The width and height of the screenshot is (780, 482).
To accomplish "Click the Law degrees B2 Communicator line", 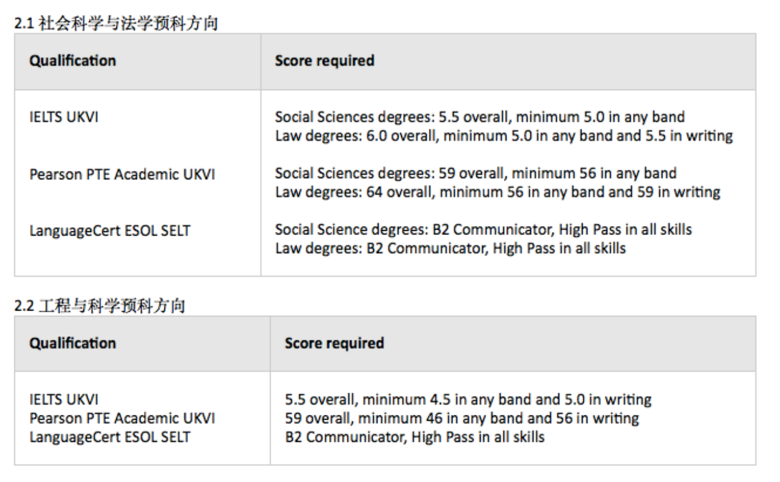I will (x=450, y=248).
